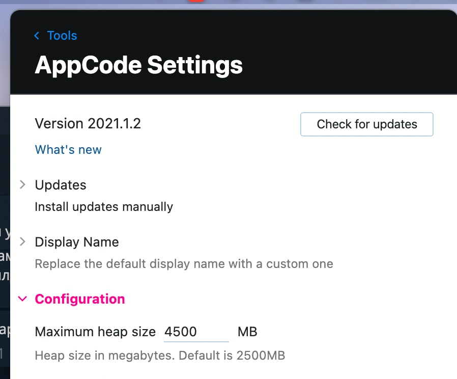Collapse Configuration using its pink chevron
The image size is (457, 379).
pos(22,299)
